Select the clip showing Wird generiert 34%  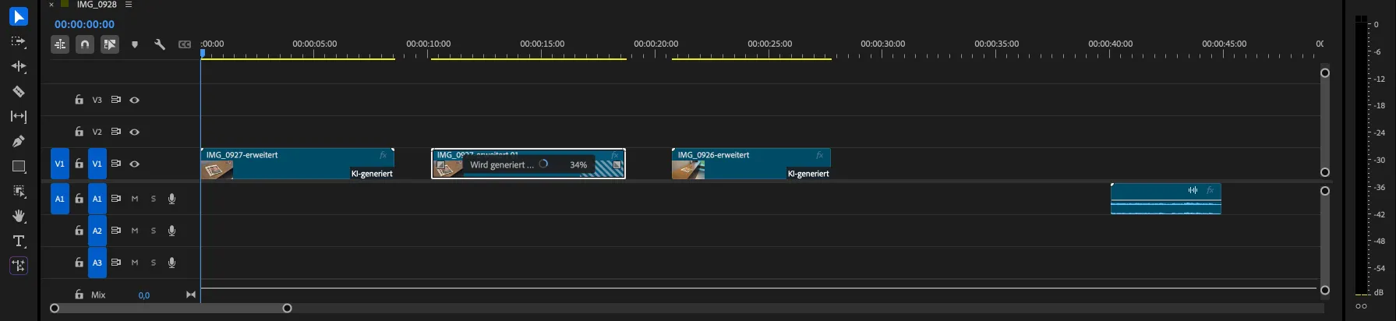528,164
